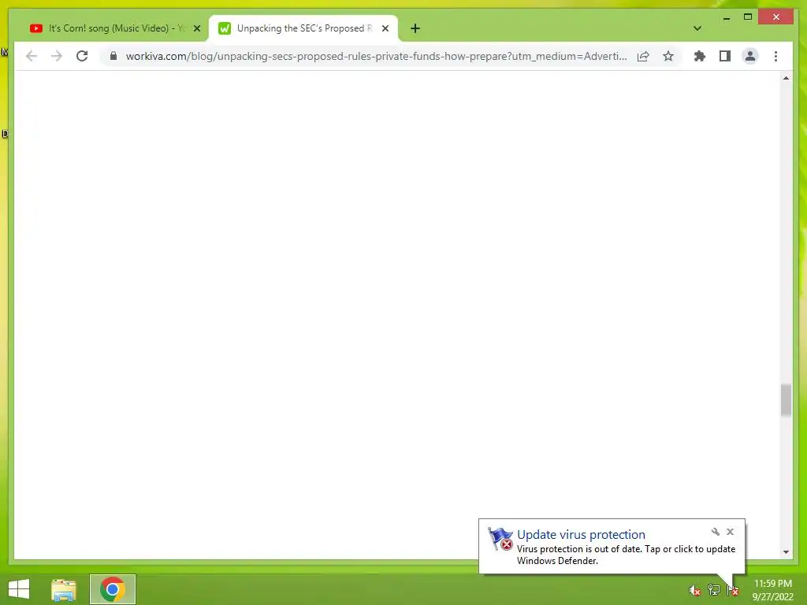The height and width of the screenshot is (605, 807).
Task: Maximize the Chrome window
Action: click(x=748, y=17)
